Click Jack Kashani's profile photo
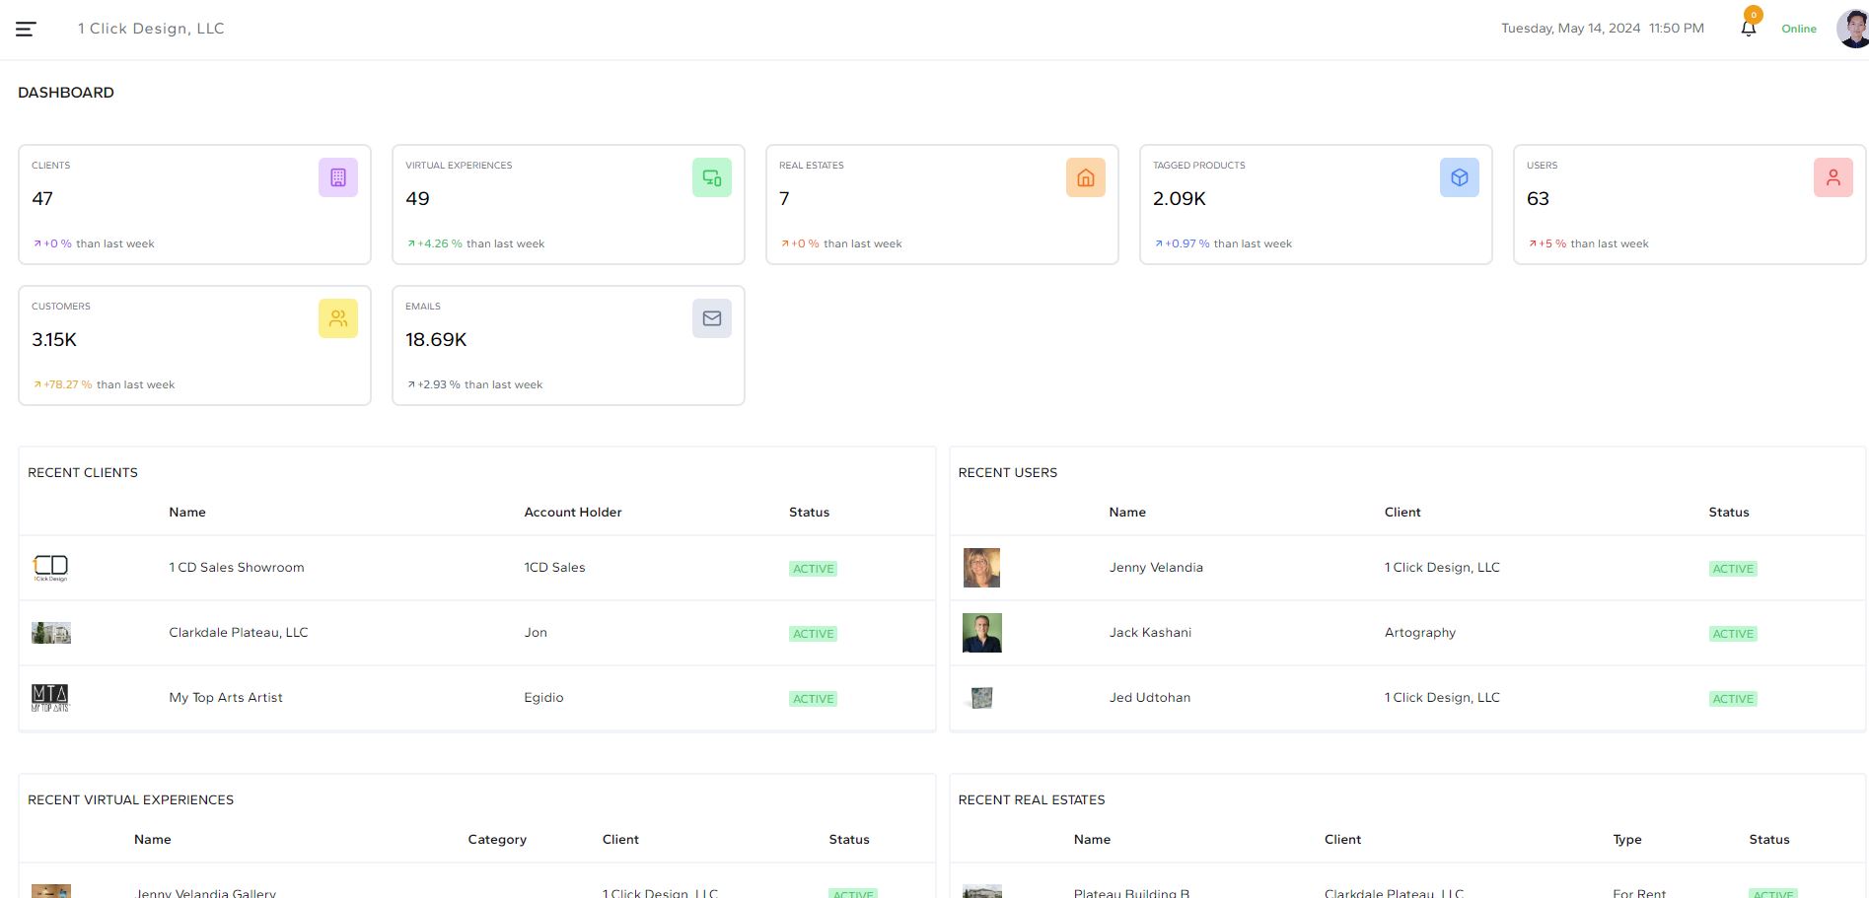This screenshot has width=1869, height=898. pyautogui.click(x=981, y=633)
